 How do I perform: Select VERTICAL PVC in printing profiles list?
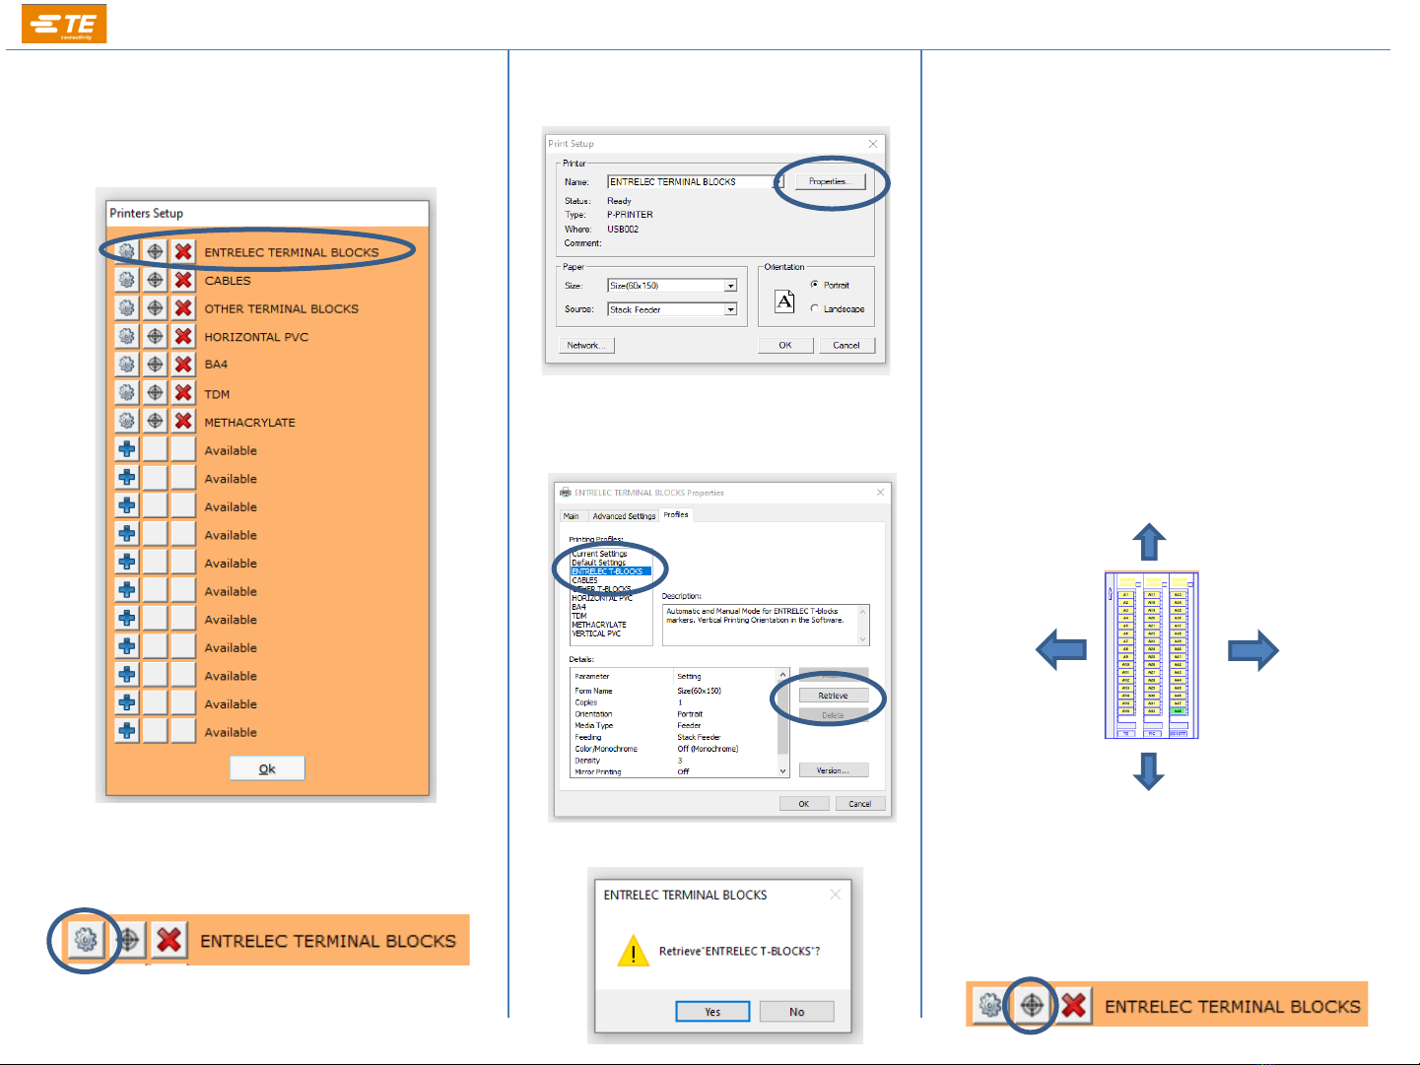click(596, 633)
